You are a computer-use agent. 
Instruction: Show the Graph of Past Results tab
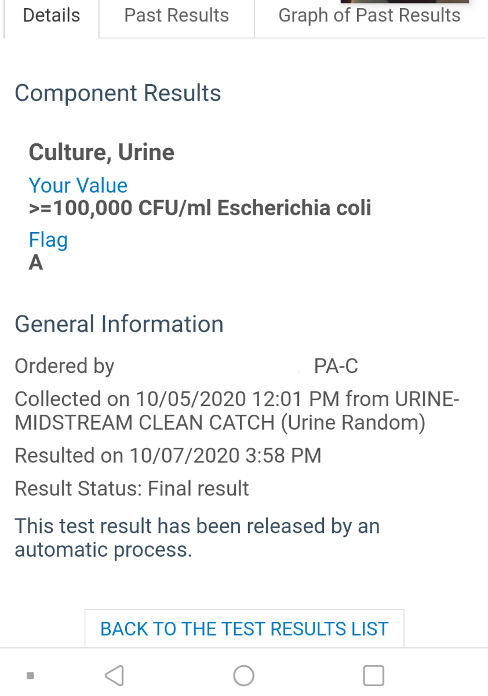(x=369, y=16)
